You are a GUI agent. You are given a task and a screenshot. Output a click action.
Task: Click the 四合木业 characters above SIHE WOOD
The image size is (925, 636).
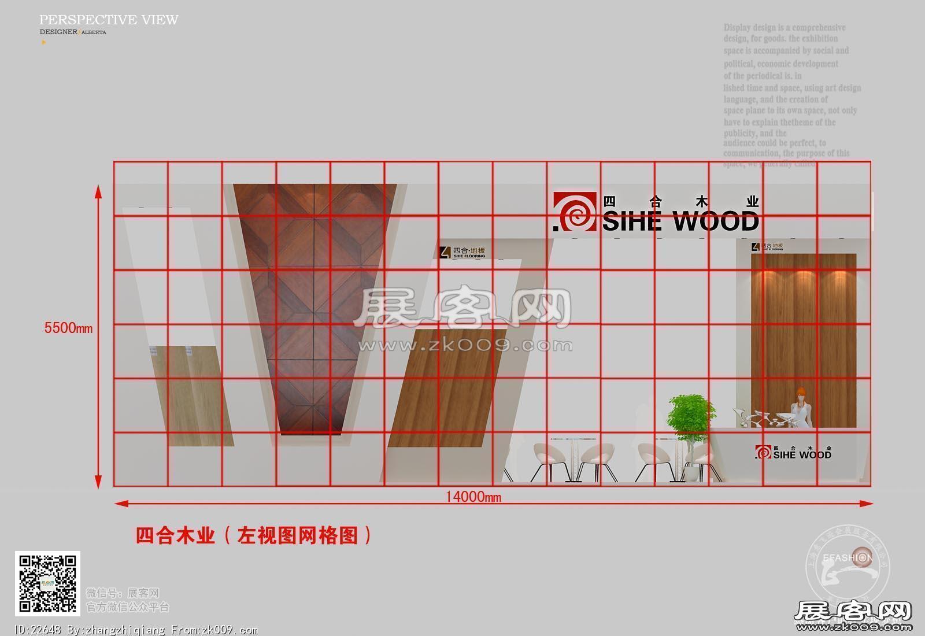pyautogui.click(x=681, y=202)
